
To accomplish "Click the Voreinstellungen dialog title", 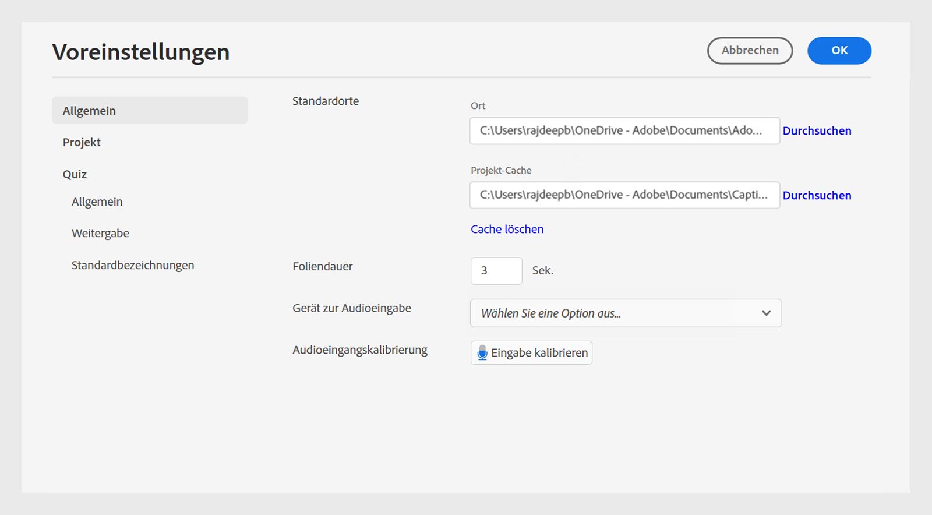I will click(x=141, y=52).
